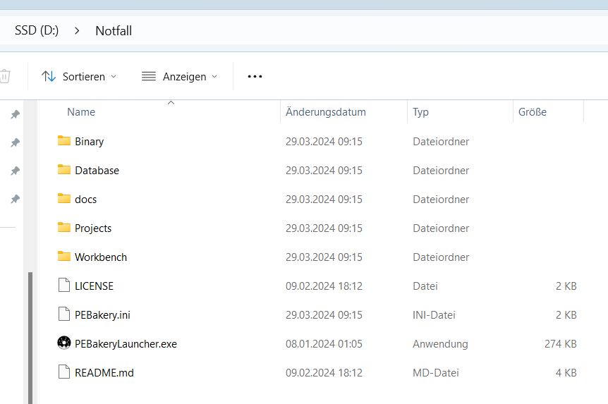The width and height of the screenshot is (608, 404).
Task: Select the docs folder icon
Action: (x=64, y=198)
